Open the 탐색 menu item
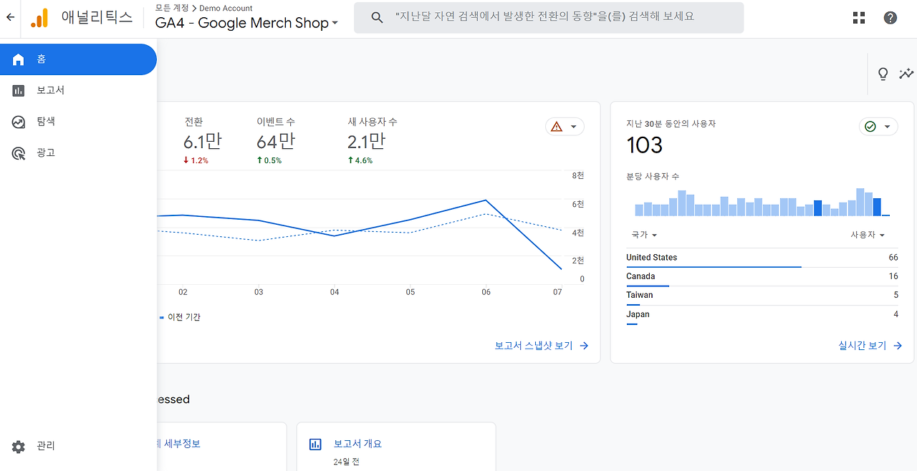 pos(78,122)
